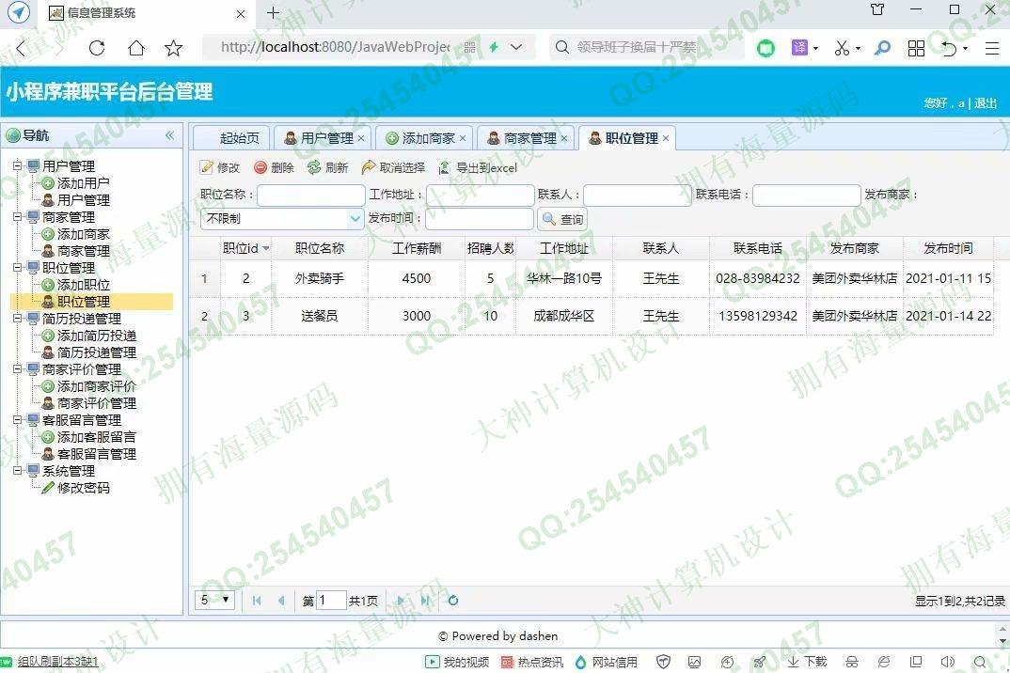Click the 查询 search button
The width and height of the screenshot is (1010, 673).
(x=562, y=219)
